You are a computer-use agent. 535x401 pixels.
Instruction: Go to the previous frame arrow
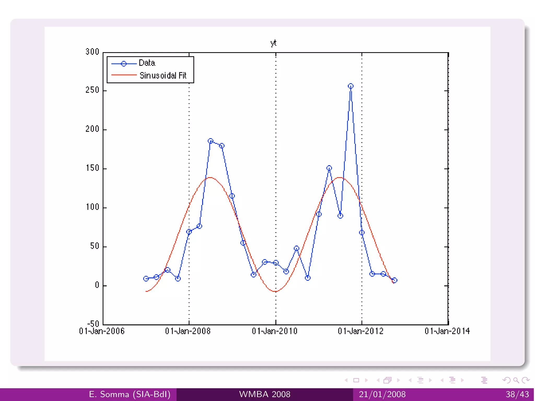(x=378, y=380)
